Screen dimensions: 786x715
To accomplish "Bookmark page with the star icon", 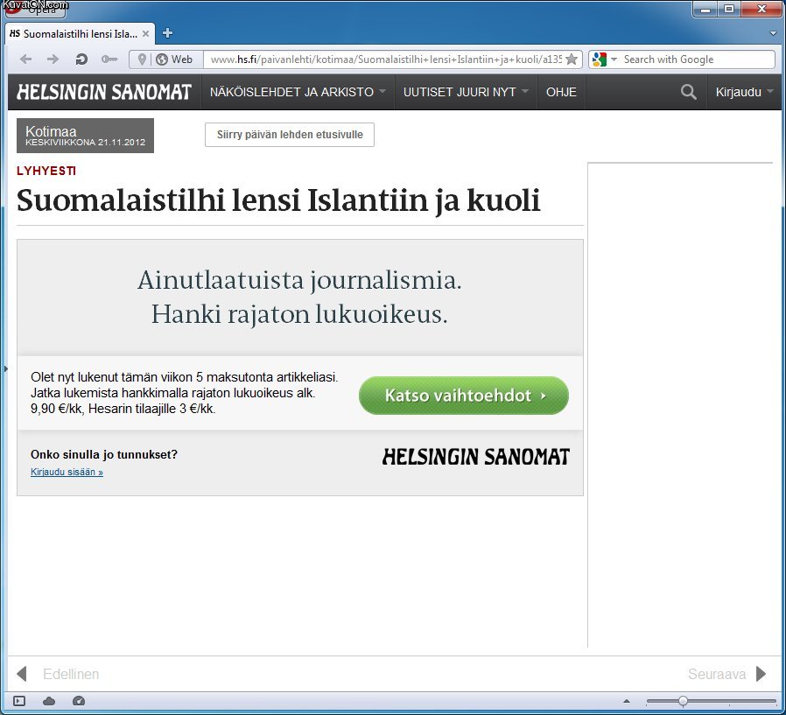I will tap(572, 60).
